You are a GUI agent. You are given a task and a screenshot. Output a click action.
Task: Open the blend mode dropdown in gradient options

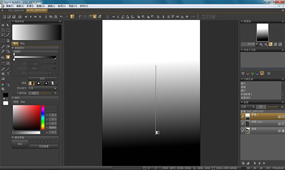tap(42, 88)
